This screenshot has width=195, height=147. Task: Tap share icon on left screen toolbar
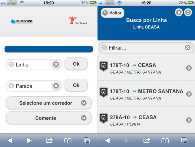point(49,140)
